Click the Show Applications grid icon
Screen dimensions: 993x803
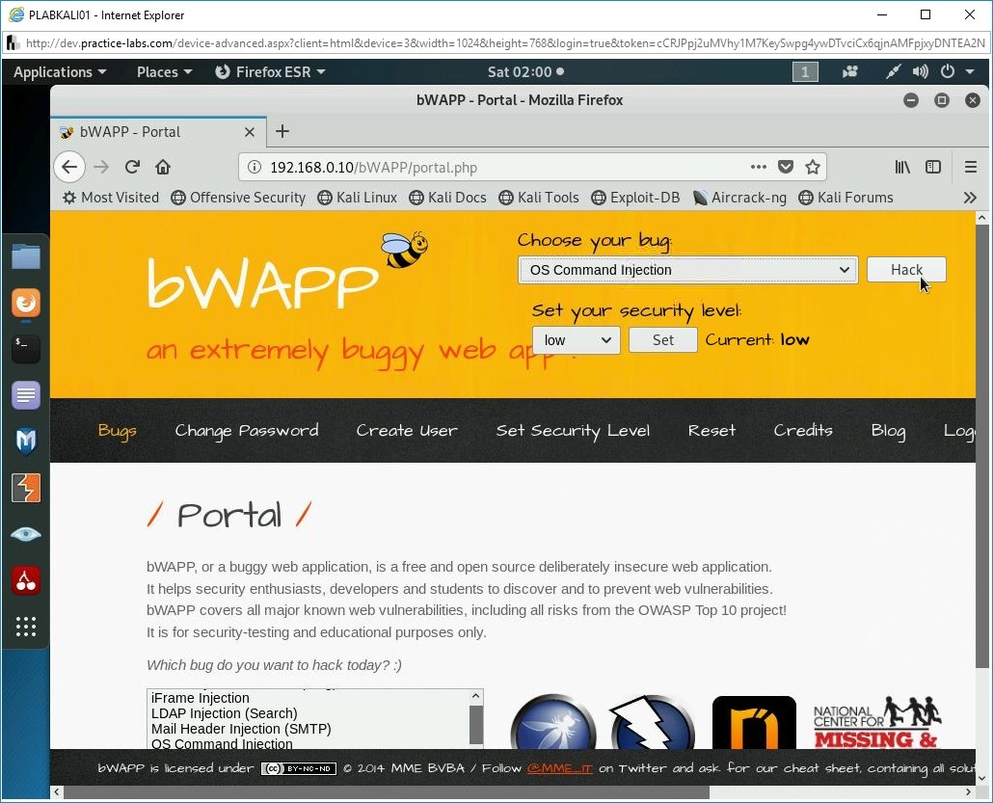25,627
